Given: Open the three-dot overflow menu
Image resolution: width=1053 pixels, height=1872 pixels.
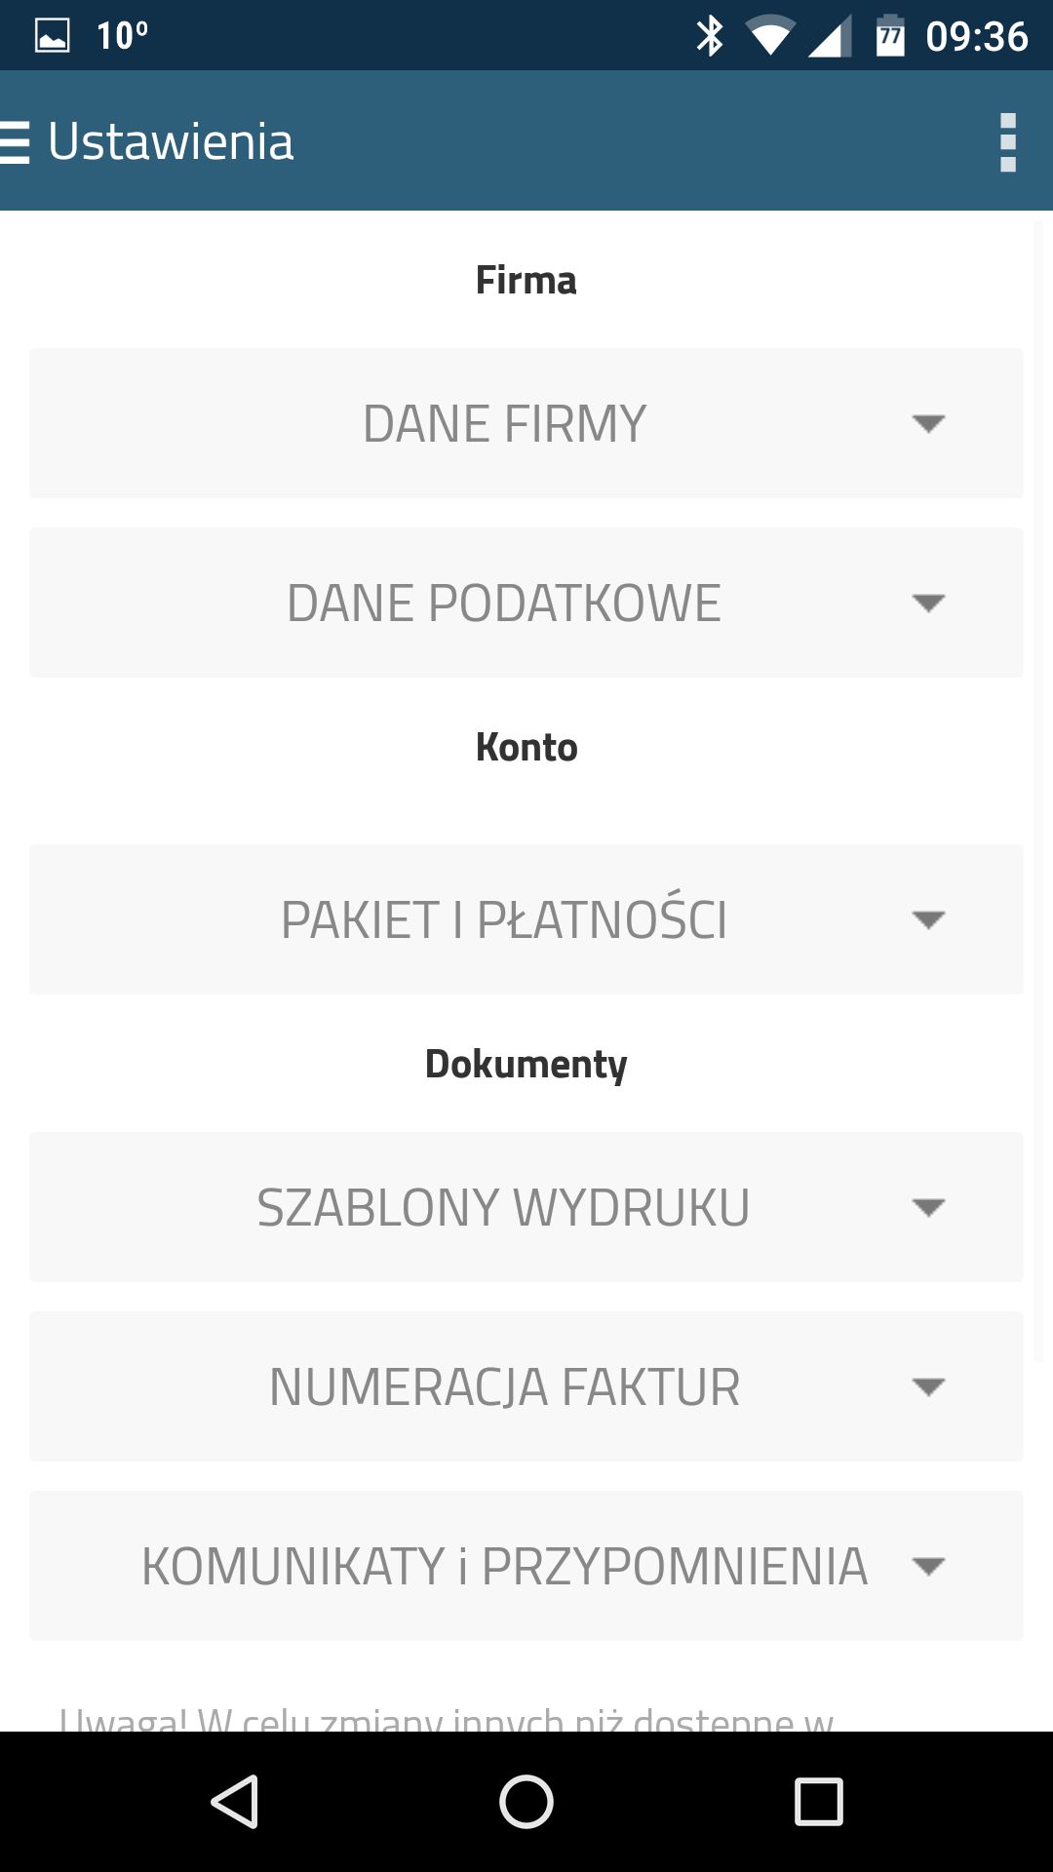Looking at the screenshot, I should 1008,142.
